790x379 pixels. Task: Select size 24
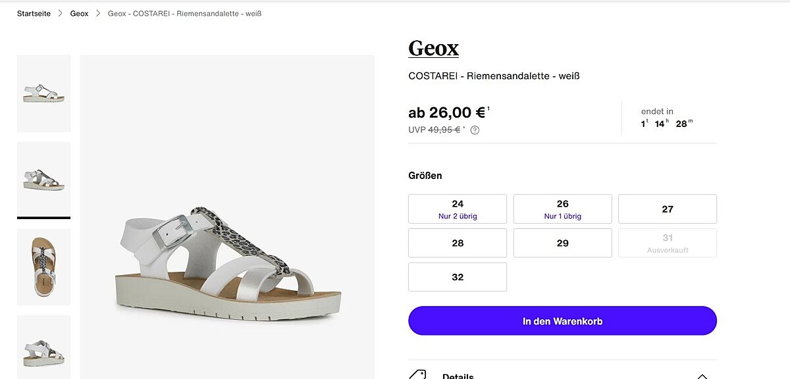point(458,209)
